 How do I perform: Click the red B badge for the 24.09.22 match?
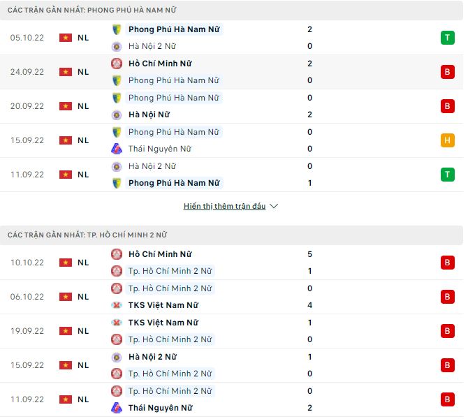click(447, 72)
